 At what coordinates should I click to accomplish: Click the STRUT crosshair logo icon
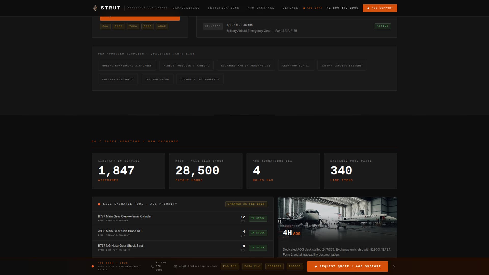(x=95, y=8)
